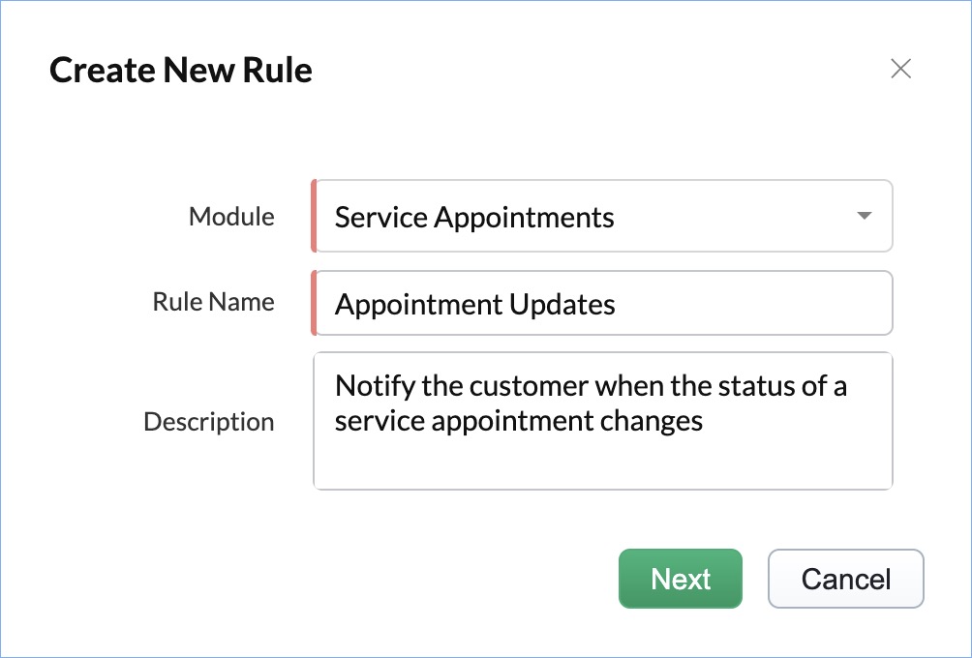Click the Create New Rule heading
Screen dimensions: 972x658
(181, 70)
